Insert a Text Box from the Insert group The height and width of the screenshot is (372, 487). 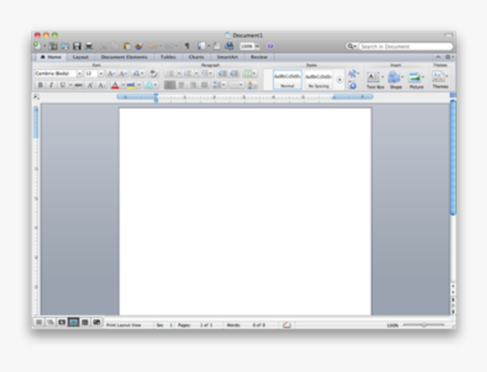(373, 76)
